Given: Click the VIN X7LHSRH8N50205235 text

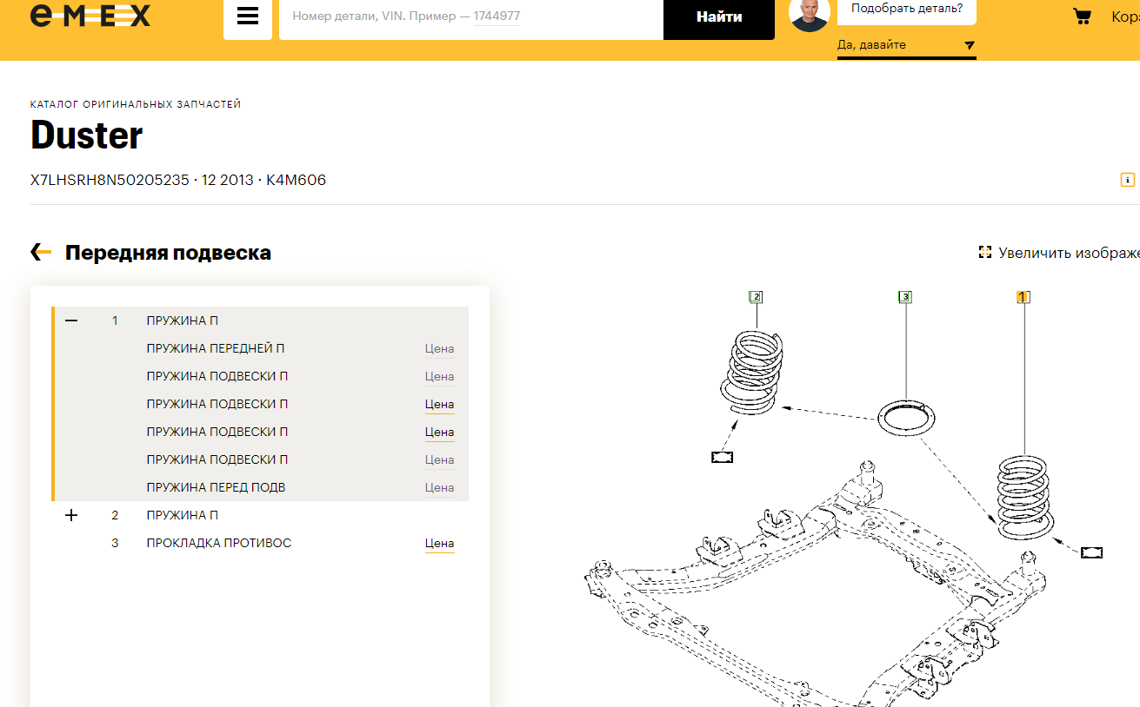Looking at the screenshot, I should (110, 181).
